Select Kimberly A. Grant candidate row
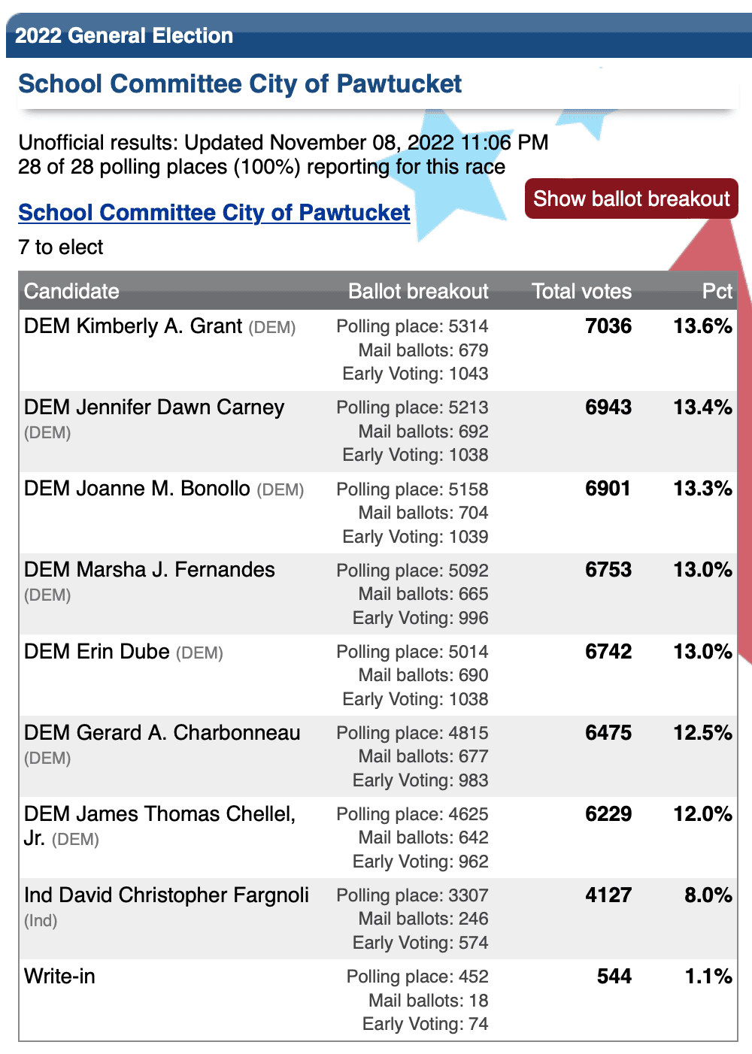The height and width of the screenshot is (1054, 752). click(378, 350)
